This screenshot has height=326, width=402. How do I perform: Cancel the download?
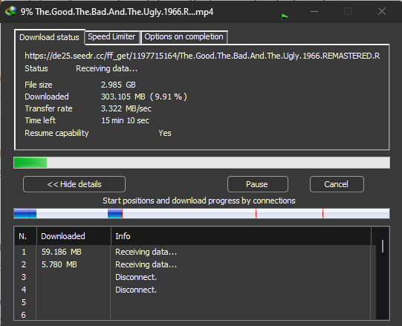[x=337, y=184]
